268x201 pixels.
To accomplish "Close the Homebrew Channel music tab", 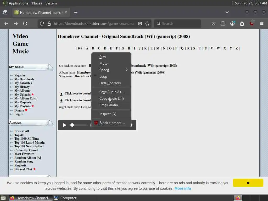I will pyautogui.click(x=66, y=13).
